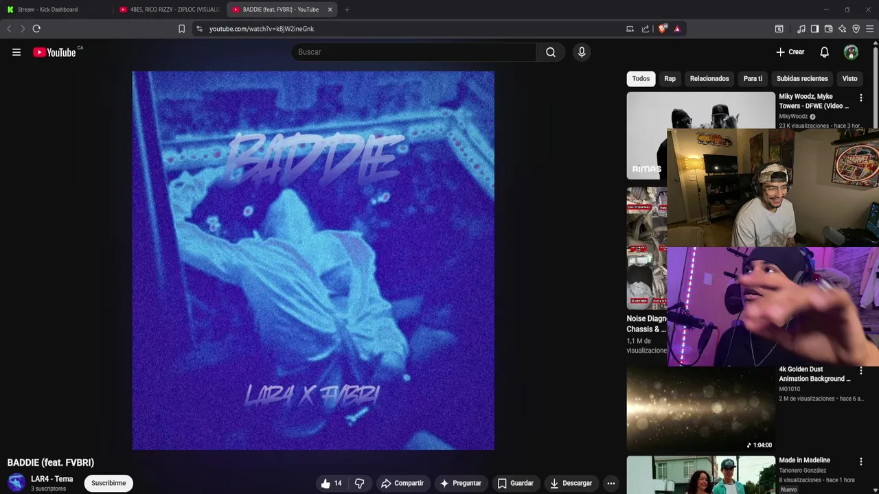Select the Relacionados filter chip
The height and width of the screenshot is (494, 879).
[x=709, y=78]
